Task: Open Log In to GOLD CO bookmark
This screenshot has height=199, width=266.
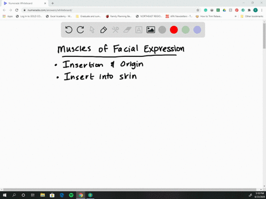Action: [29, 16]
